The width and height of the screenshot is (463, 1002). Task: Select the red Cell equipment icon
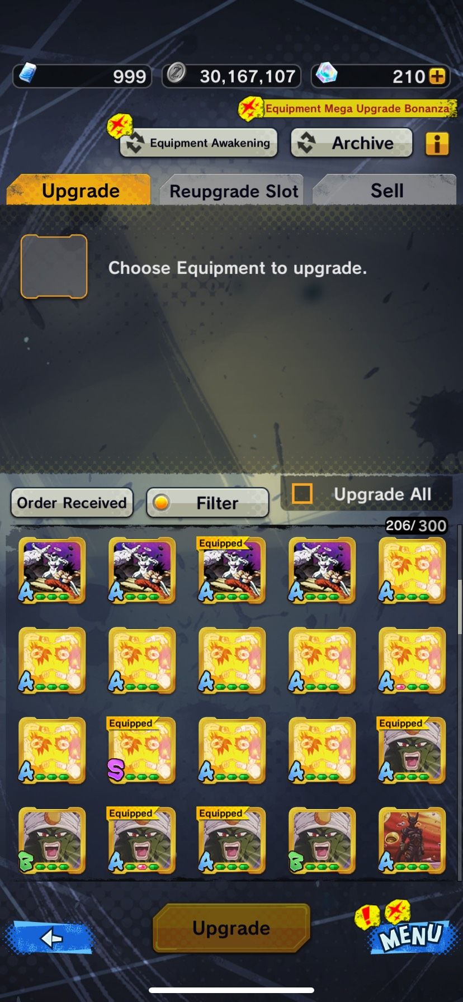[x=412, y=840]
